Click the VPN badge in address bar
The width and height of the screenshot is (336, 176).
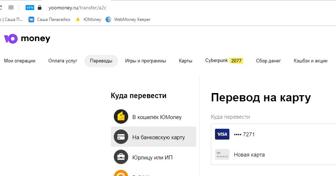(x=30, y=8)
